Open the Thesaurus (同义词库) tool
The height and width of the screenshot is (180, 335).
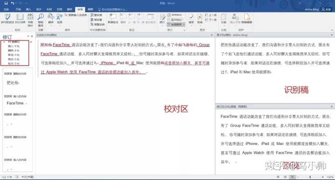[20, 18]
